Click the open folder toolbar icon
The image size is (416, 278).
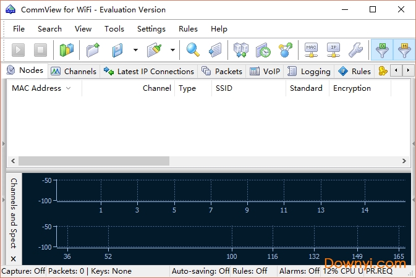point(93,50)
